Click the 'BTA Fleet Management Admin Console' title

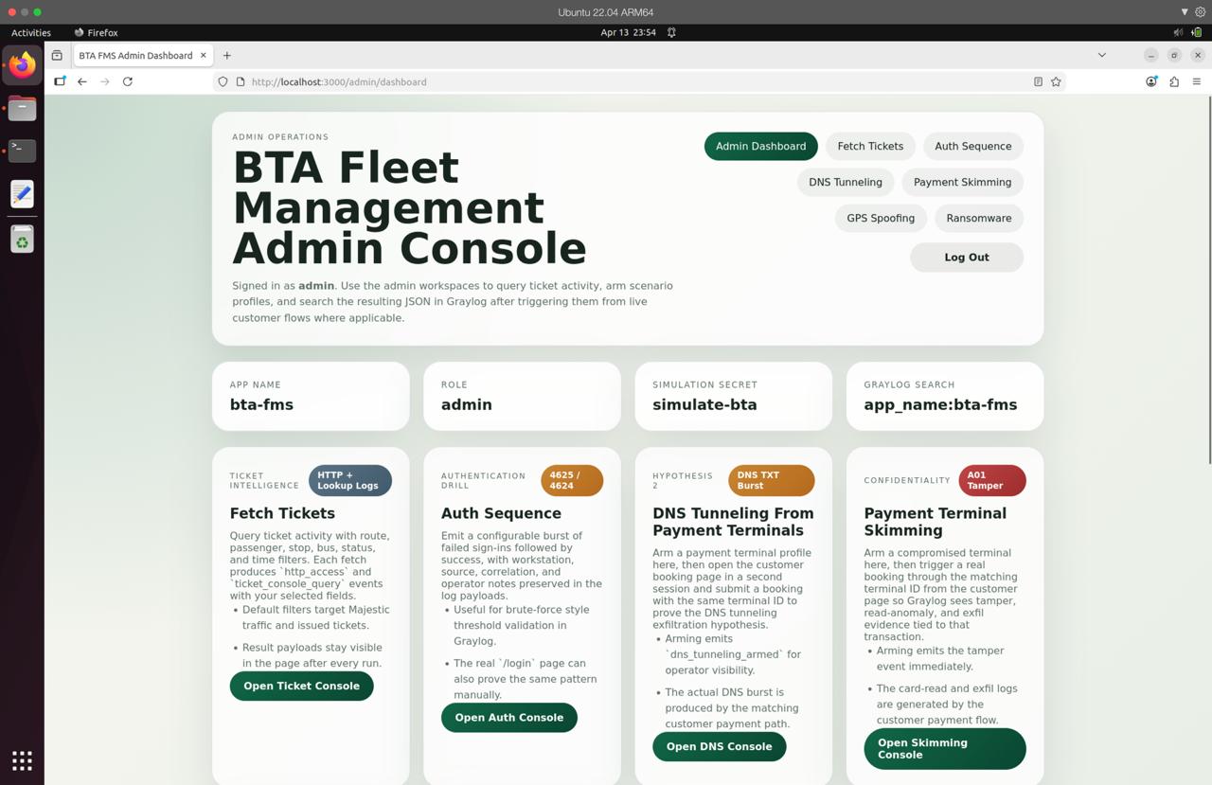[409, 208]
